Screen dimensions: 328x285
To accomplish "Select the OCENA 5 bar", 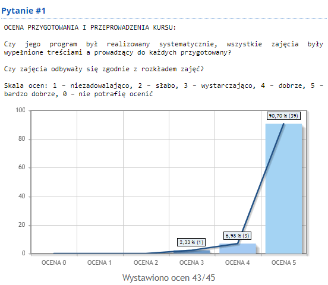I will point(283,189).
